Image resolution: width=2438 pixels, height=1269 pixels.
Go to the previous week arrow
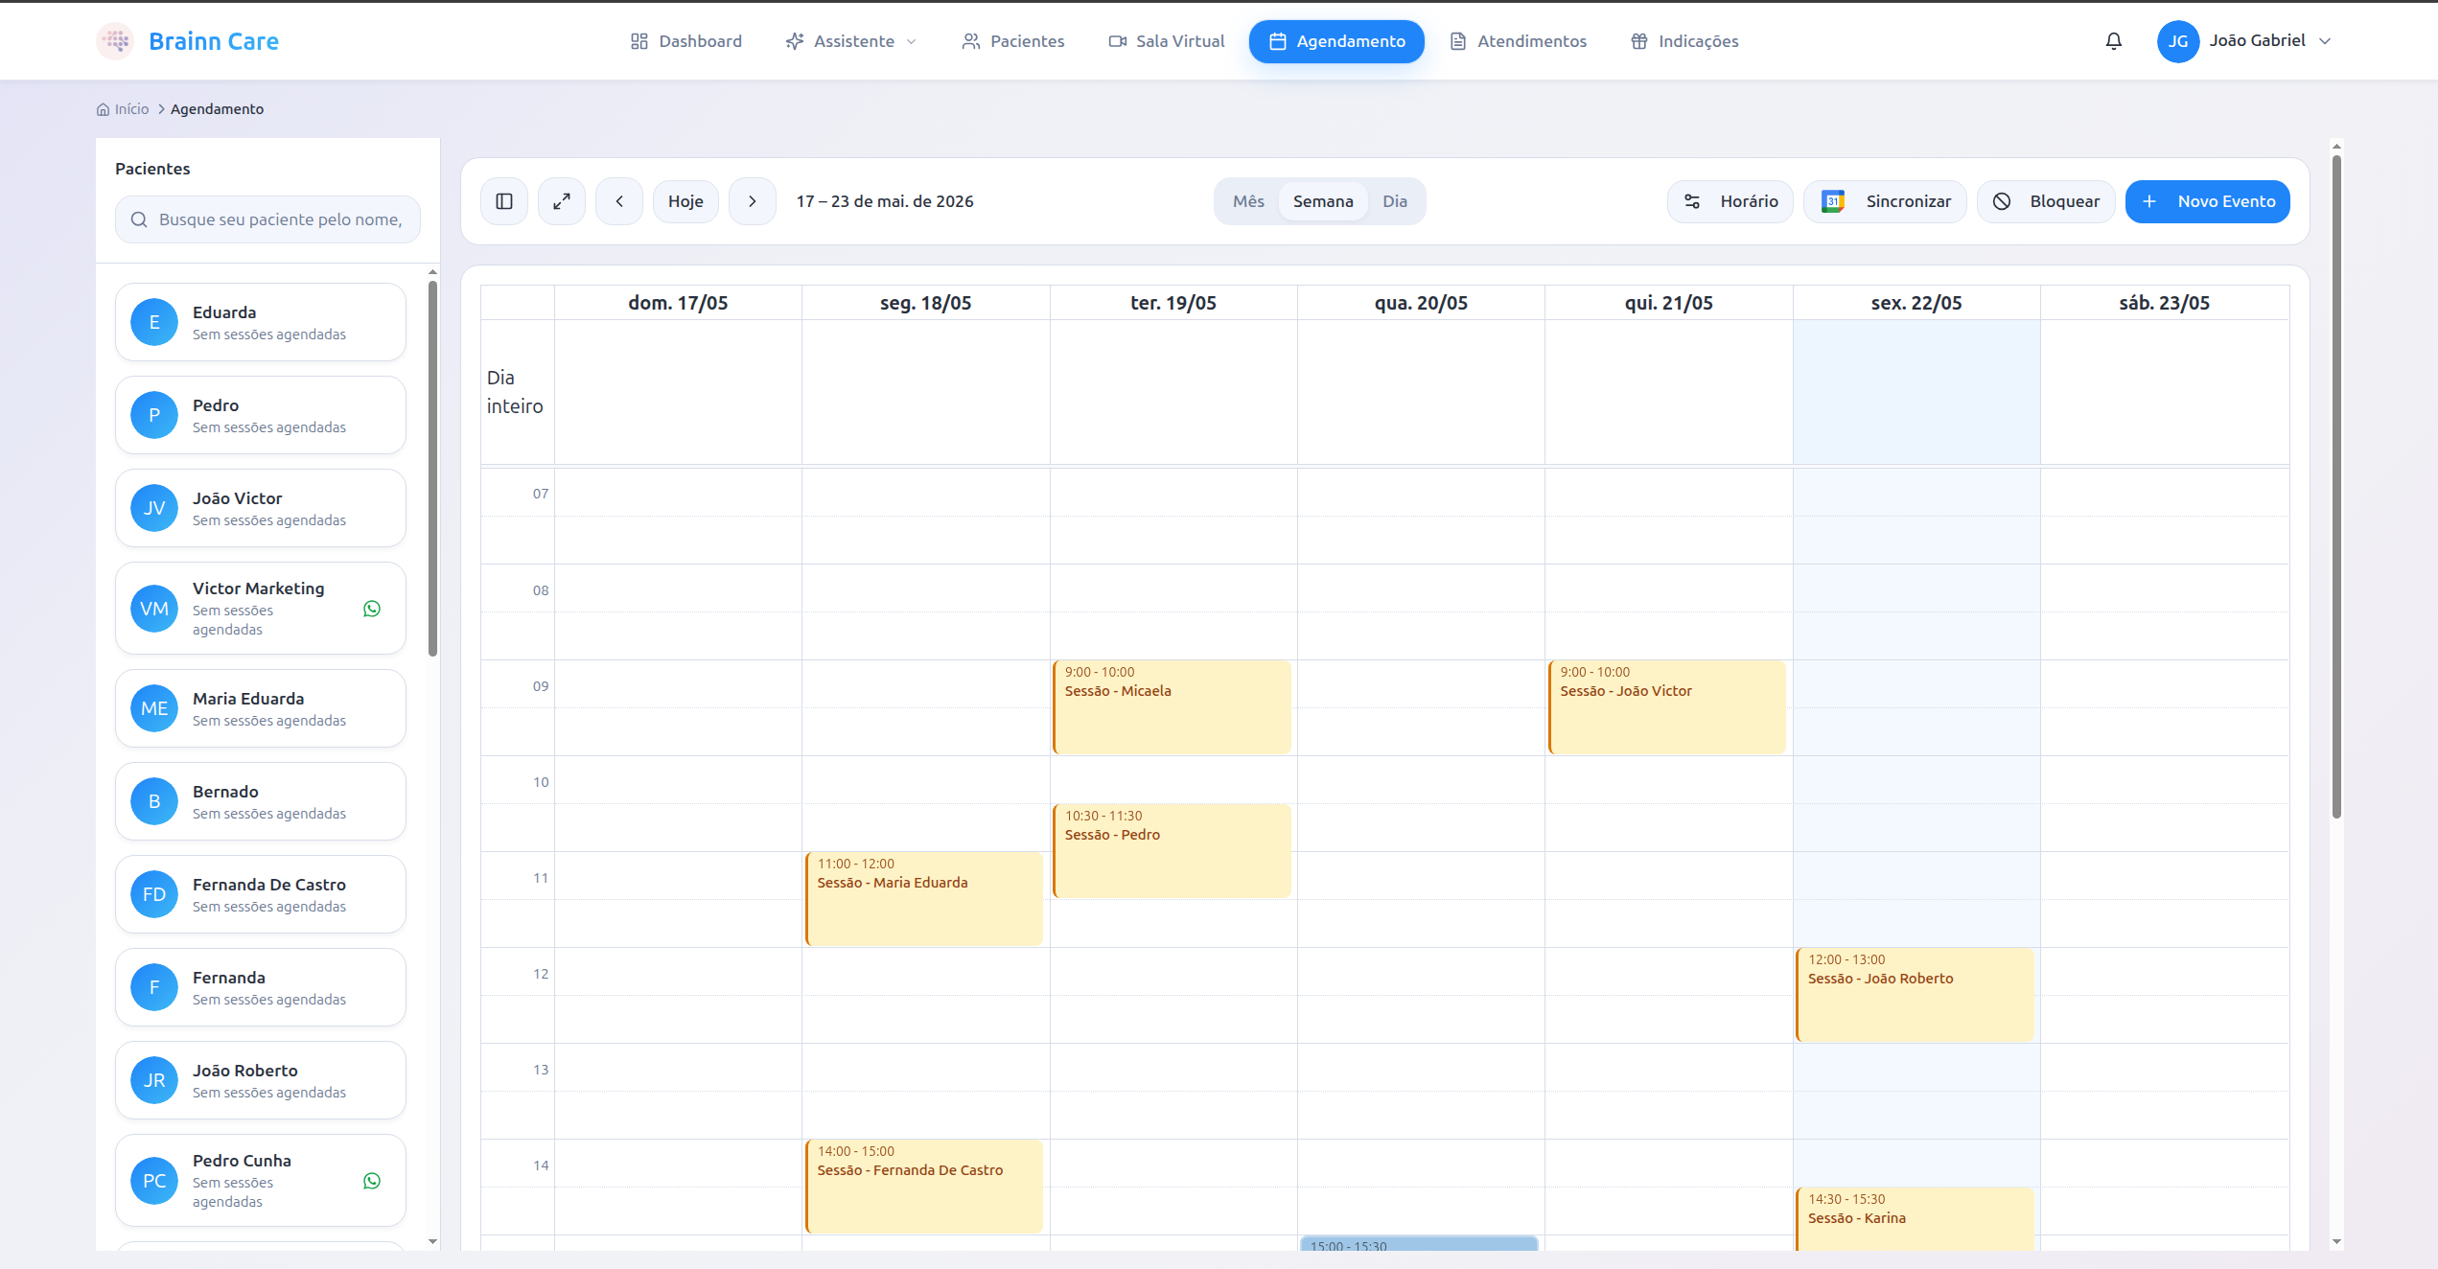click(619, 201)
